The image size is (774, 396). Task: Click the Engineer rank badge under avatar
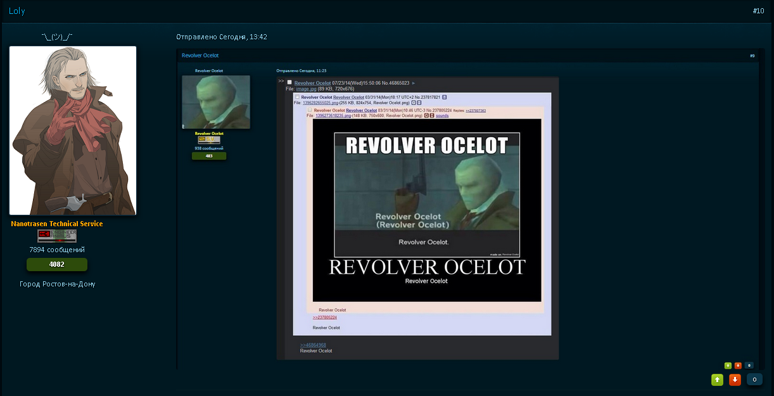(x=57, y=236)
